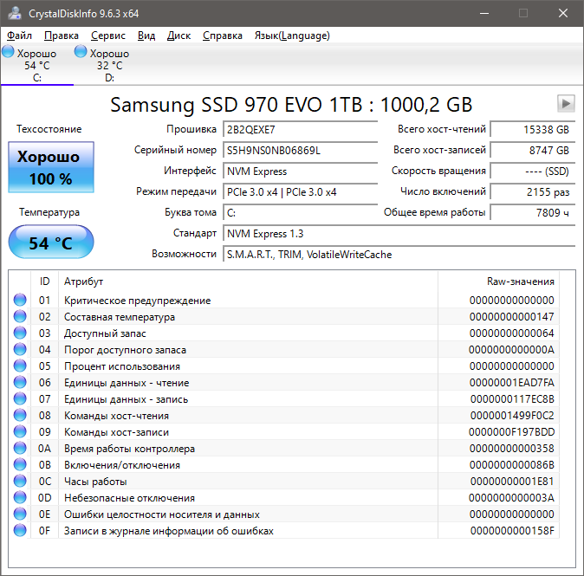Select the Порог доступного запаса row
Screen dimensions: 584x576
pyautogui.click(x=284, y=349)
